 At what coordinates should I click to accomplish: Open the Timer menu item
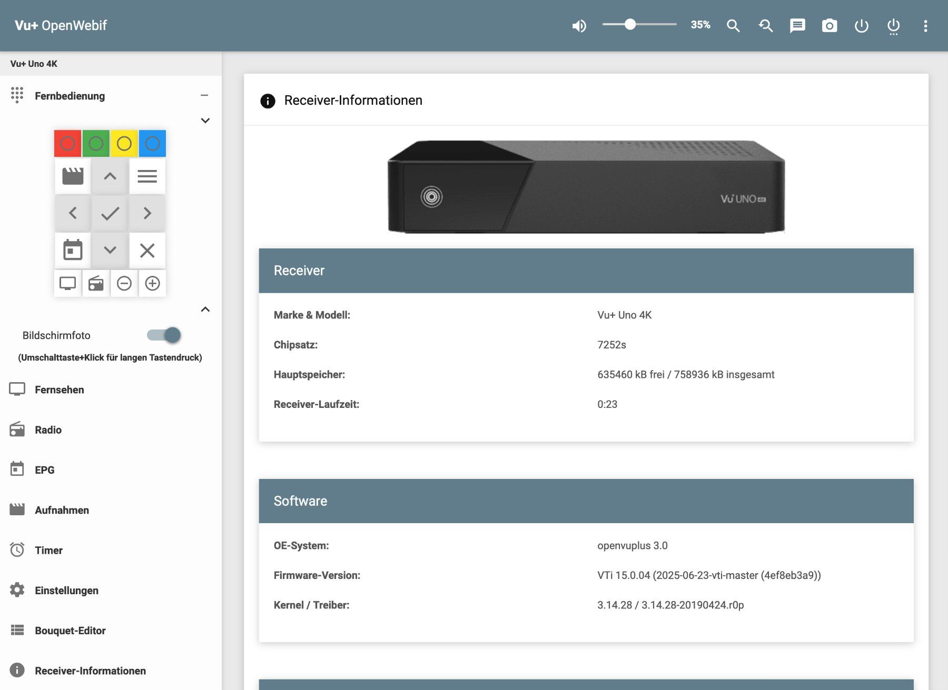(111, 550)
